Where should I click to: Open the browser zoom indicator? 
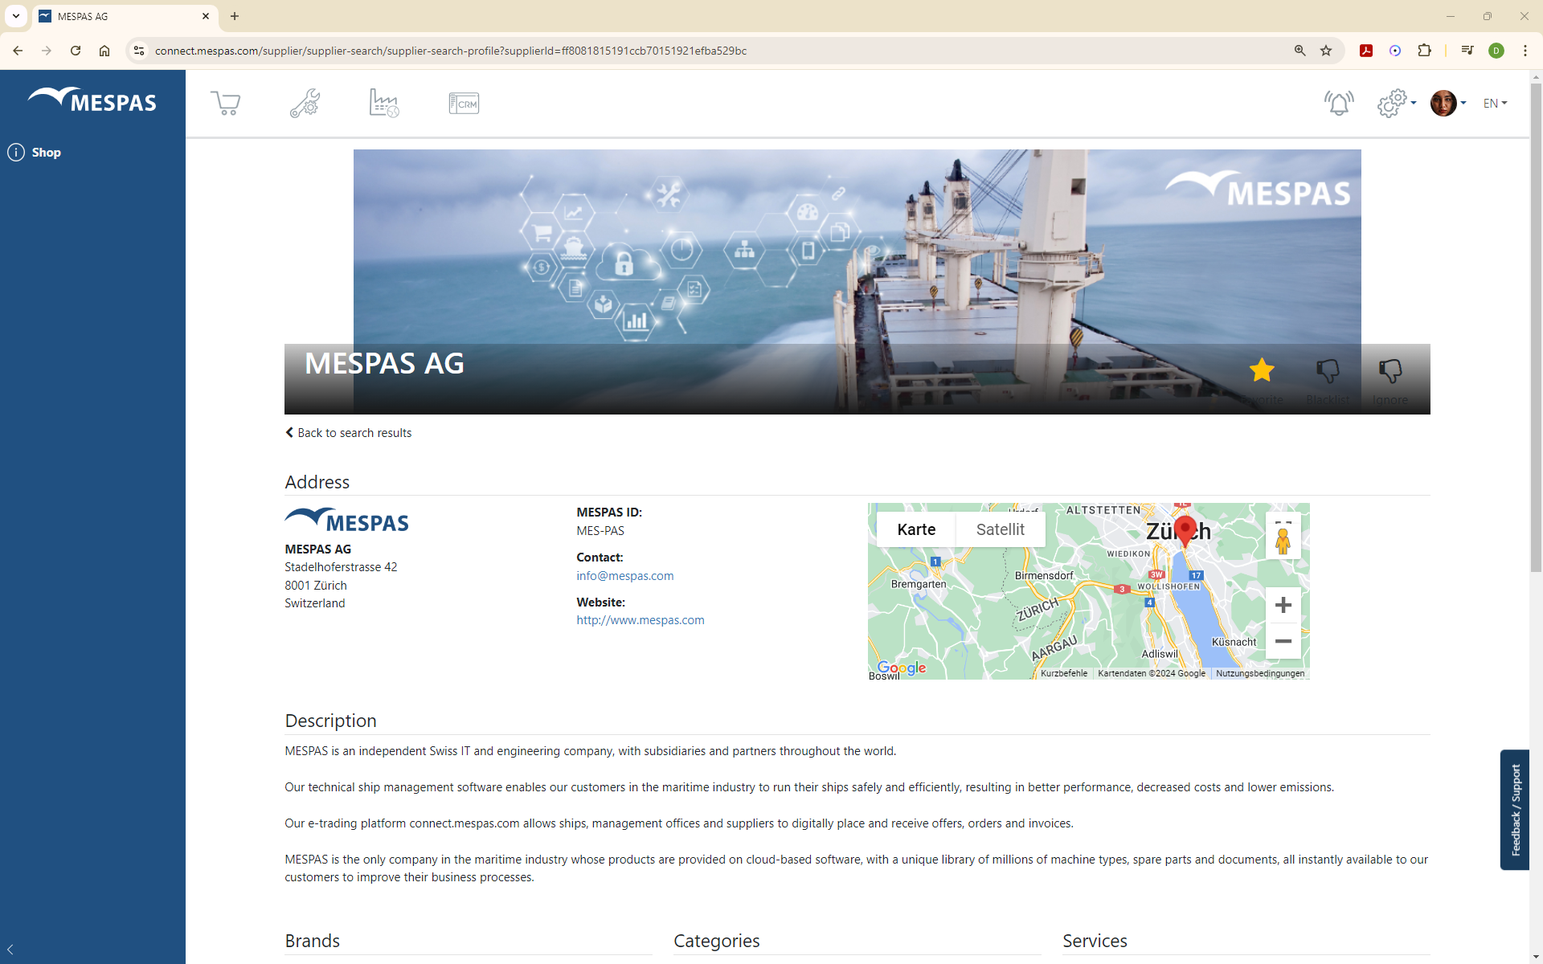pos(1299,51)
